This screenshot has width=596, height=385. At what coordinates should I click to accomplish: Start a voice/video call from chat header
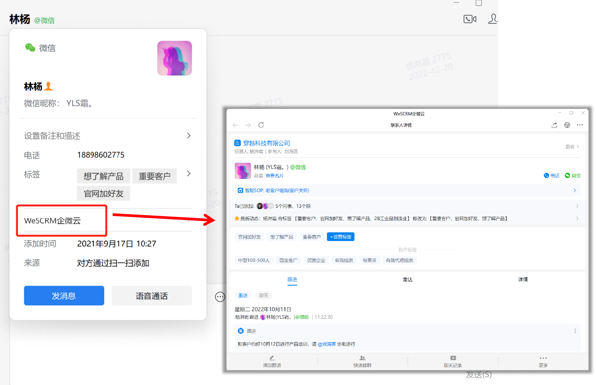tap(470, 19)
